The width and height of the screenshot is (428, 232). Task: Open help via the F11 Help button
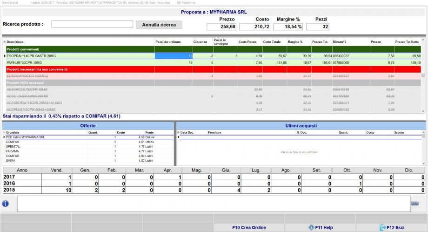[320, 227]
